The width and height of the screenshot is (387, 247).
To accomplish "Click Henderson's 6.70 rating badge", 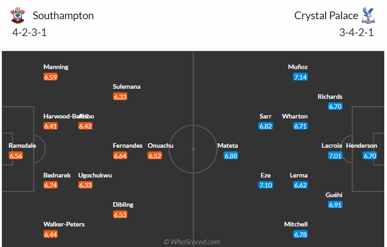I will pos(370,156).
